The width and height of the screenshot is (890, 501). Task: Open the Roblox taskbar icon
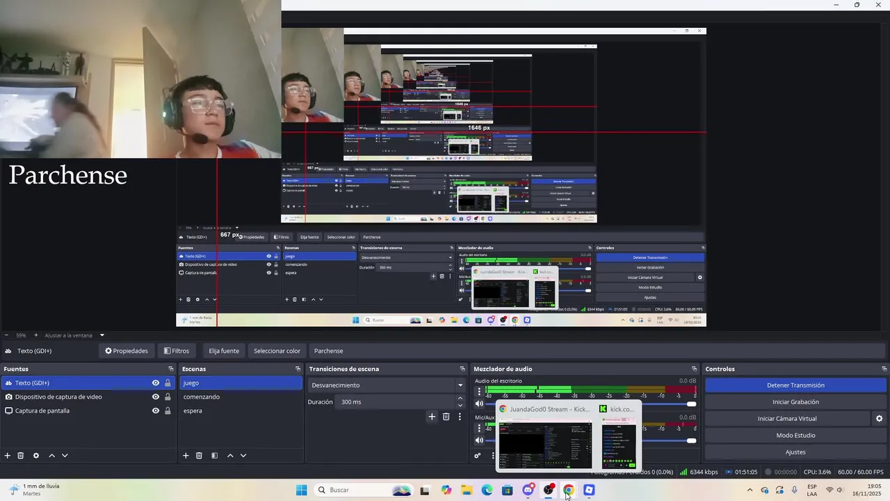coord(589,490)
